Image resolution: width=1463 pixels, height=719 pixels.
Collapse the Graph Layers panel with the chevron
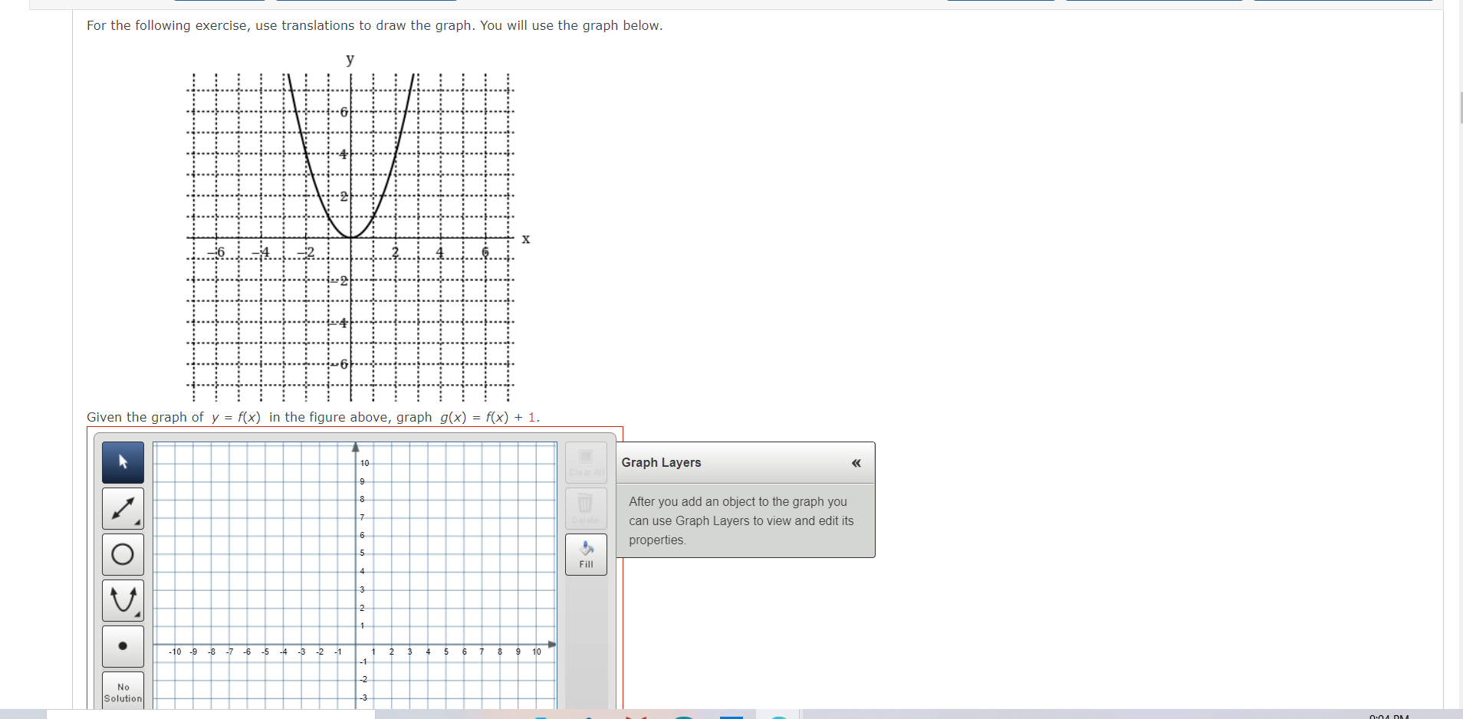pos(856,462)
